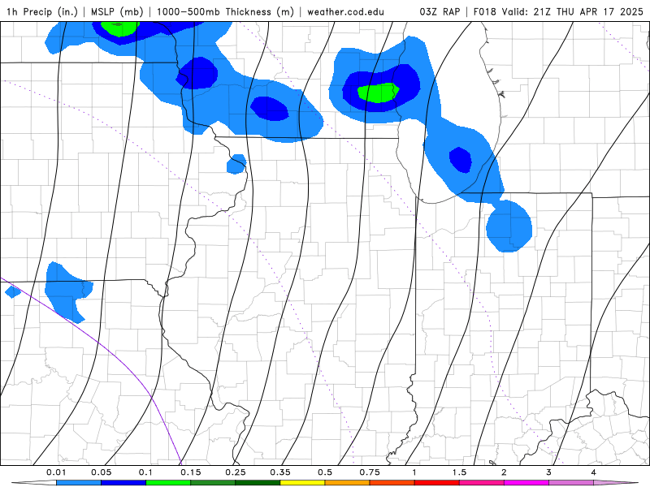Select the orchid 3 inch legend swatch
The height and width of the screenshot is (487, 650).
(571, 483)
